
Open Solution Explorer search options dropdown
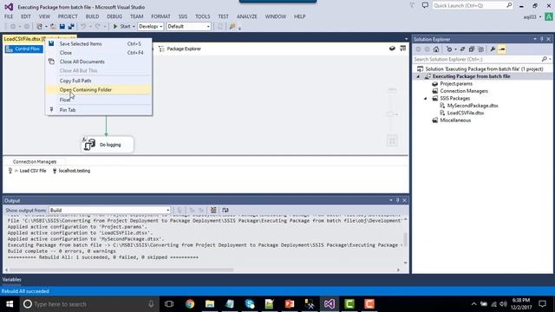[551, 59]
